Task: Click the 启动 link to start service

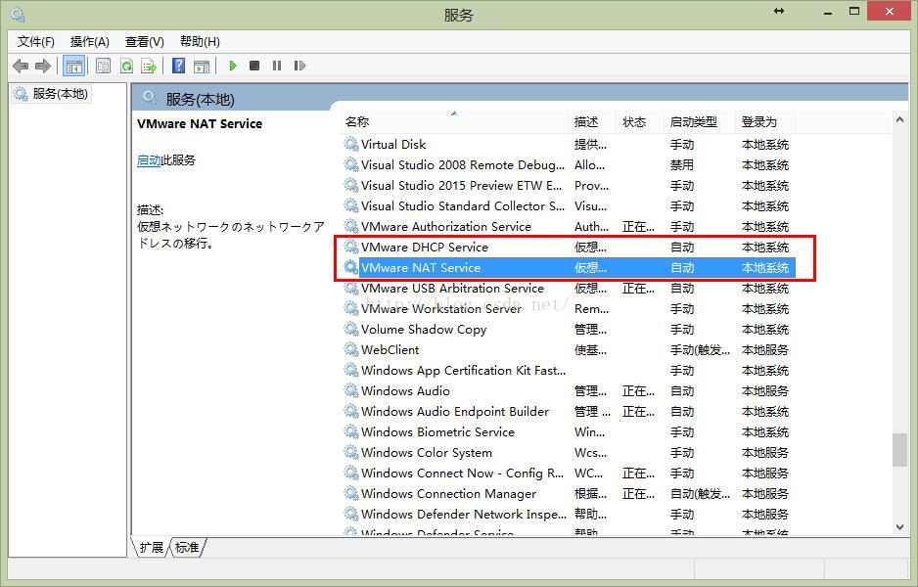Action: click(149, 160)
